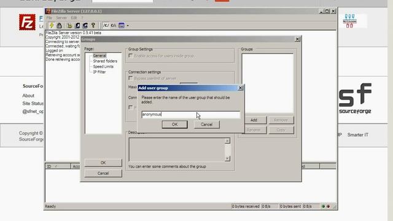The width and height of the screenshot is (393, 221).
Task: Click the ID column header
Action: point(58,166)
